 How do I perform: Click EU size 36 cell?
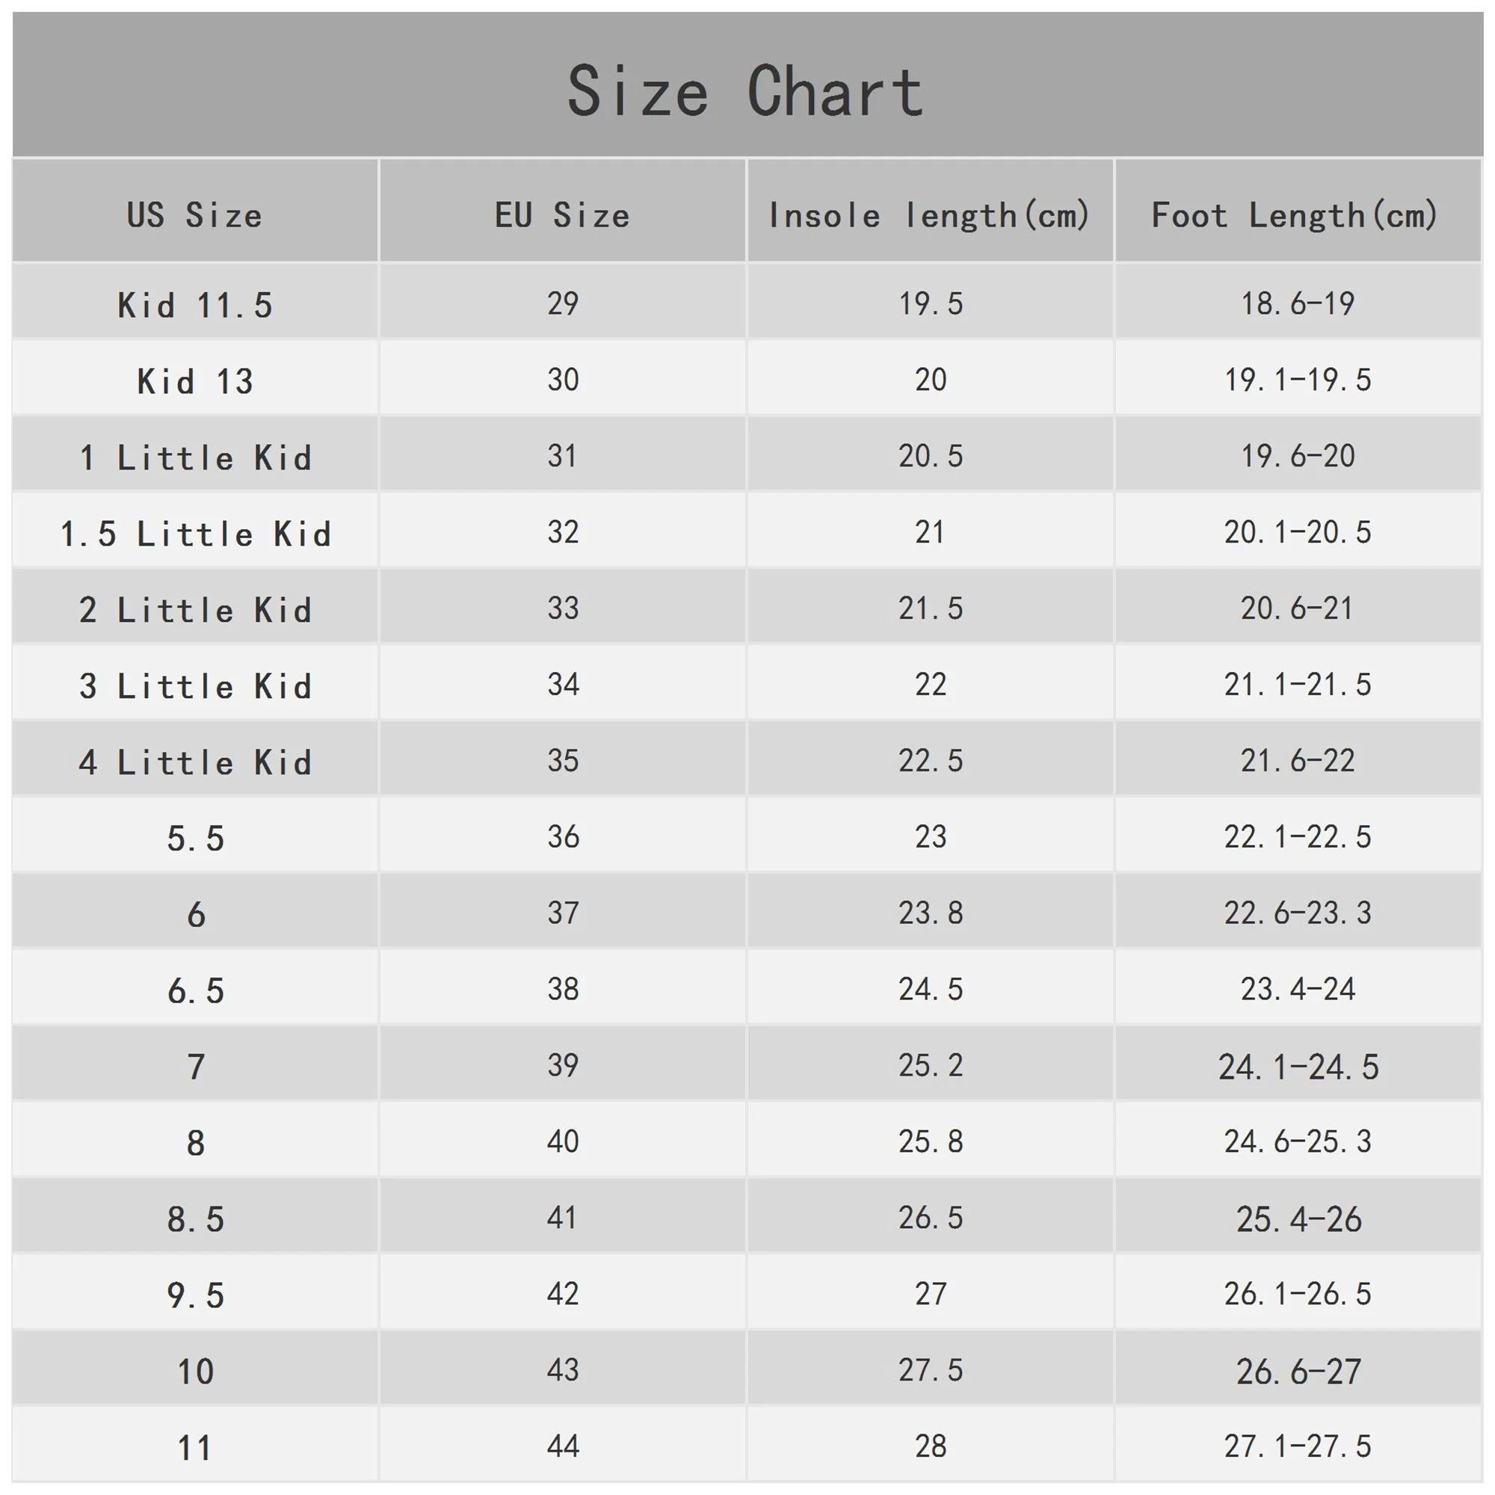point(563,836)
